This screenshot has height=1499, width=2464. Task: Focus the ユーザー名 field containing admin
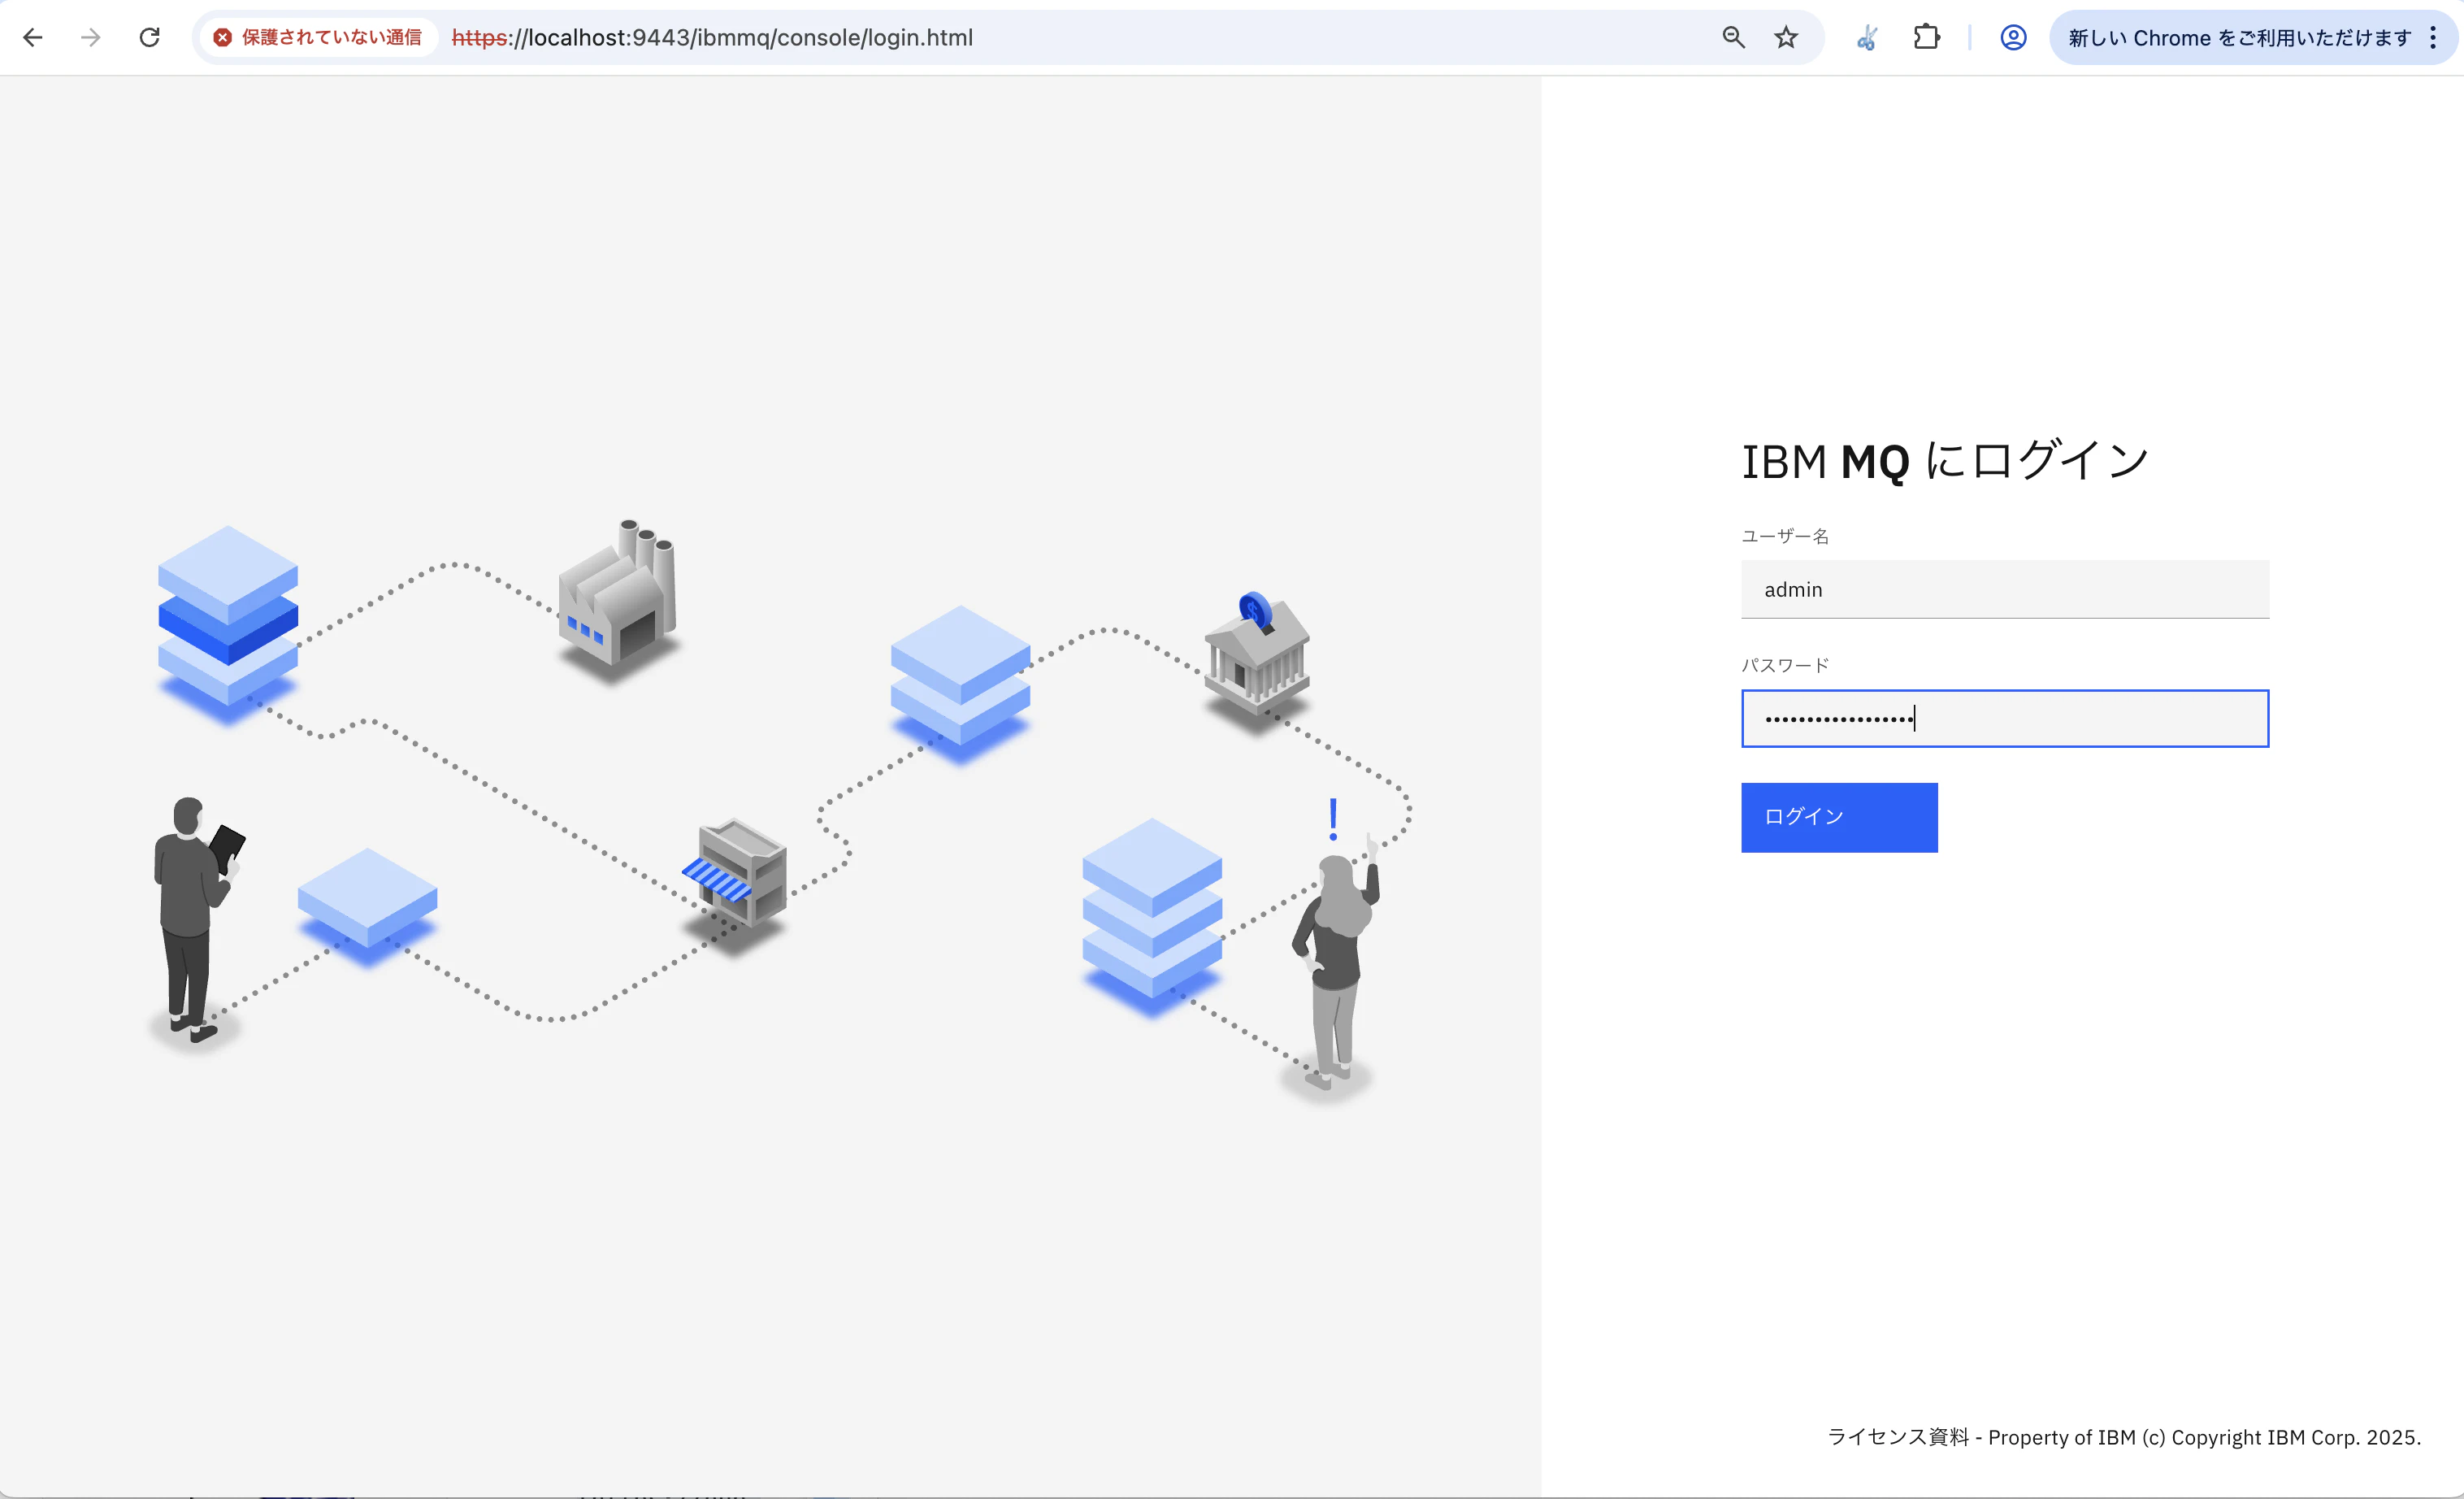tap(2004, 590)
